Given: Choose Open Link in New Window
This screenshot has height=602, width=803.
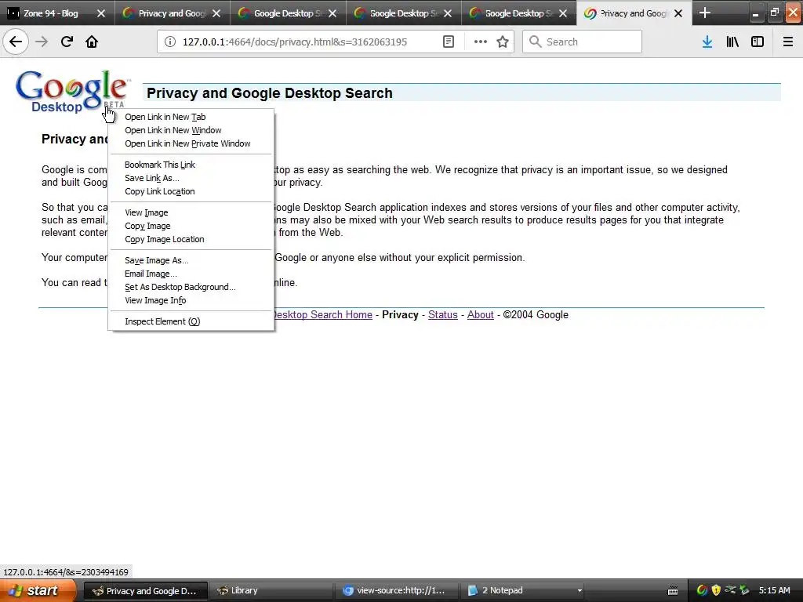Looking at the screenshot, I should [x=190, y=130].
